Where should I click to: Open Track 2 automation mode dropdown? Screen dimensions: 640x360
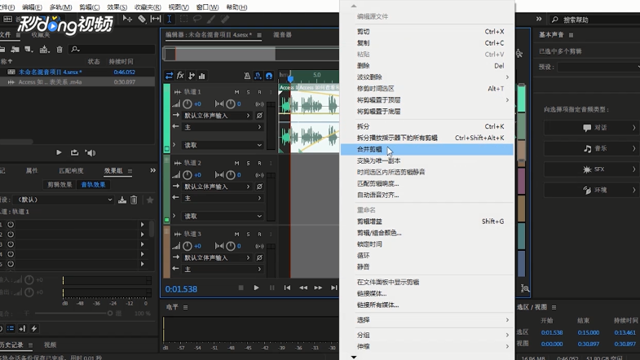[x=223, y=216]
